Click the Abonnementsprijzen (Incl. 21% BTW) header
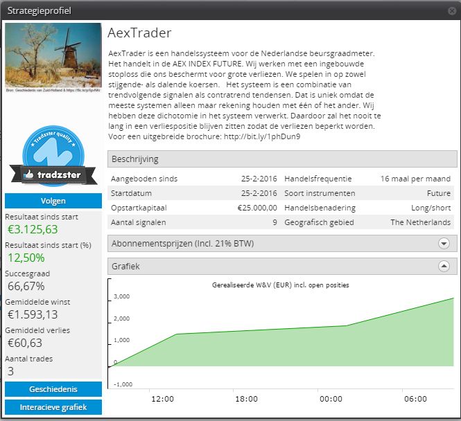Screen dimensions: 461x421 pos(282,243)
